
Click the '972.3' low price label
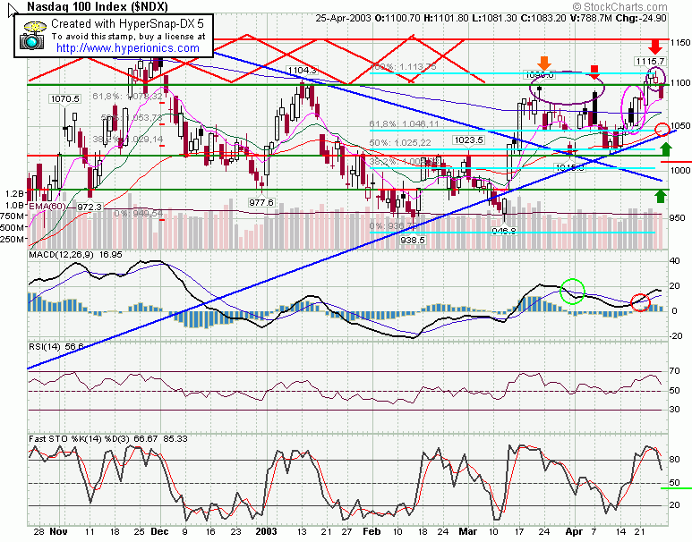(x=90, y=207)
